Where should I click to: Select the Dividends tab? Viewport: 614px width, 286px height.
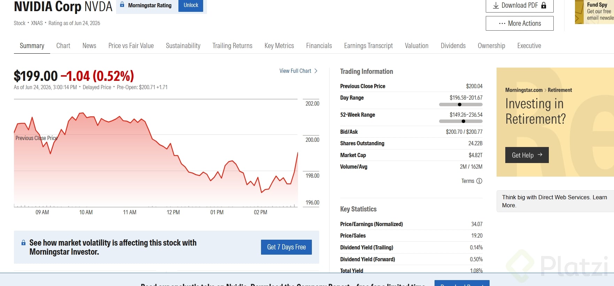[453, 46]
